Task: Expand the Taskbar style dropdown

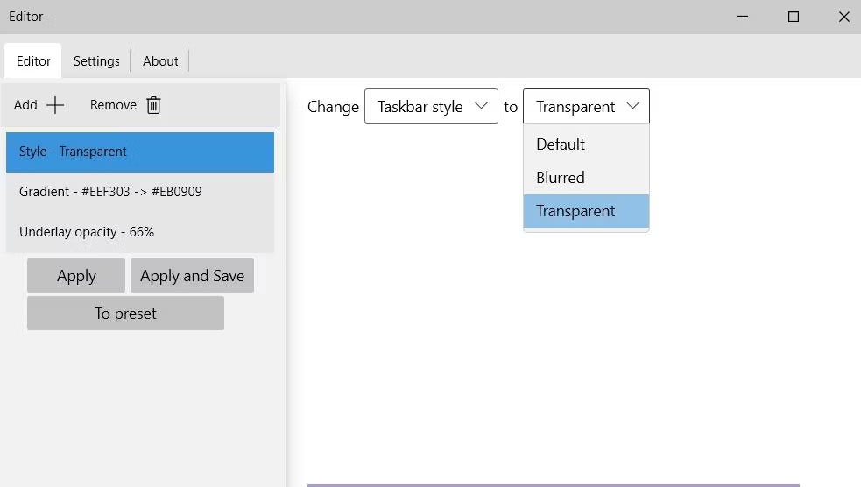Action: click(x=431, y=107)
